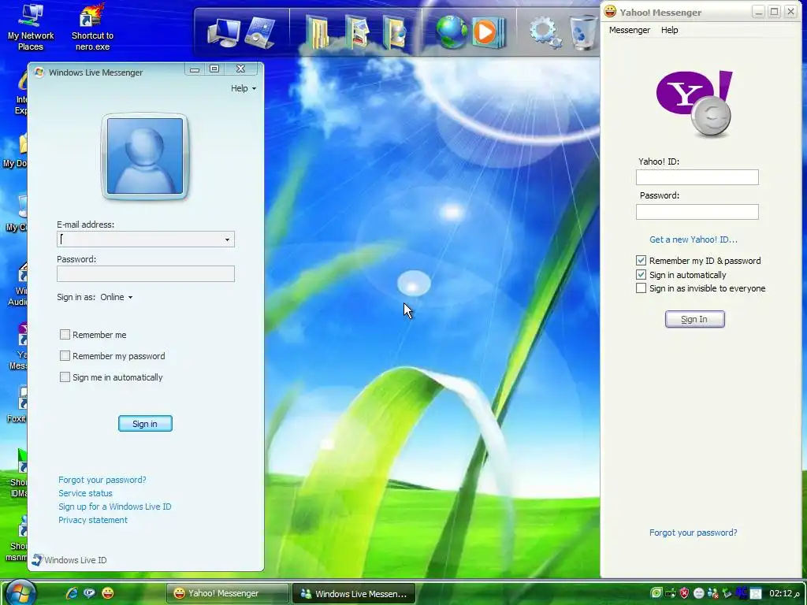The width and height of the screenshot is (807, 605).
Task: Click the Yahoo Sign In button
Action: pyautogui.click(x=694, y=319)
